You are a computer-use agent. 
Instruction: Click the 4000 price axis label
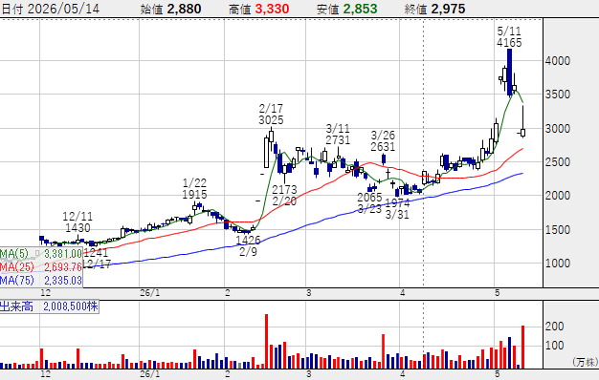558,61
